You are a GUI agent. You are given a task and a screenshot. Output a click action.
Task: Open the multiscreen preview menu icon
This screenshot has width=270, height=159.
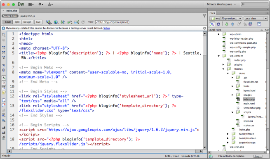[49, 22]
